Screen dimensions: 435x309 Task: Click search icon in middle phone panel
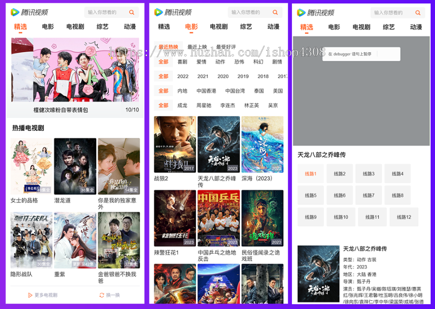[x=275, y=12]
